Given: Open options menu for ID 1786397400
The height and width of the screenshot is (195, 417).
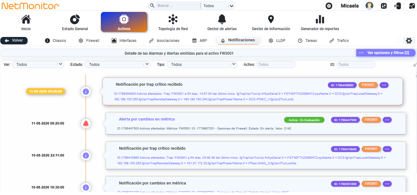Looking at the screenshot, I should pyautogui.click(x=387, y=184).
